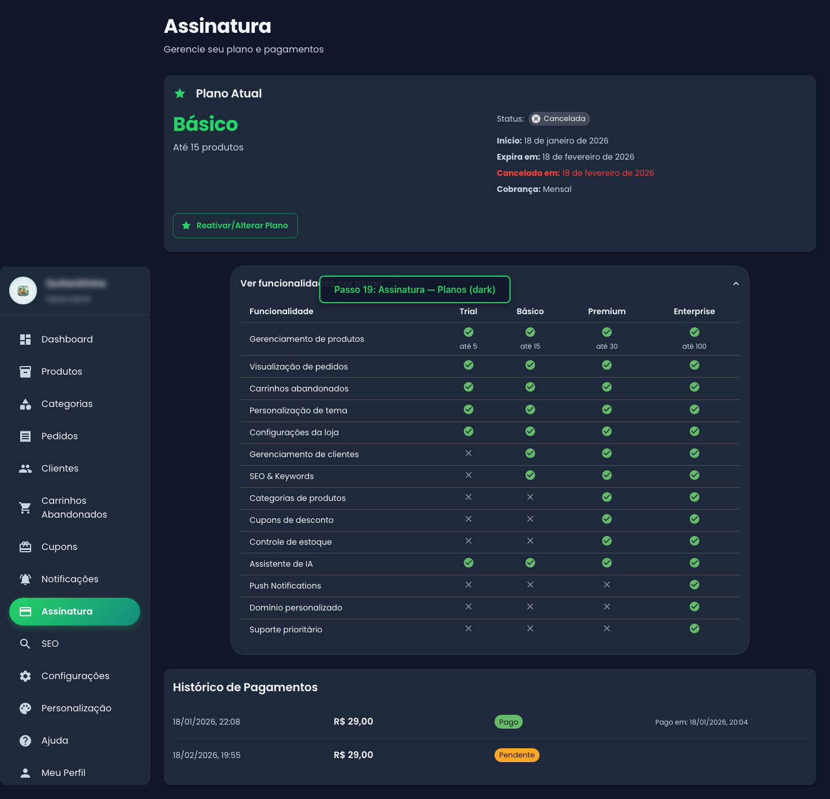Viewport: 830px width, 799px height.
Task: Click the Cancelada status chip
Action: pyautogui.click(x=559, y=119)
